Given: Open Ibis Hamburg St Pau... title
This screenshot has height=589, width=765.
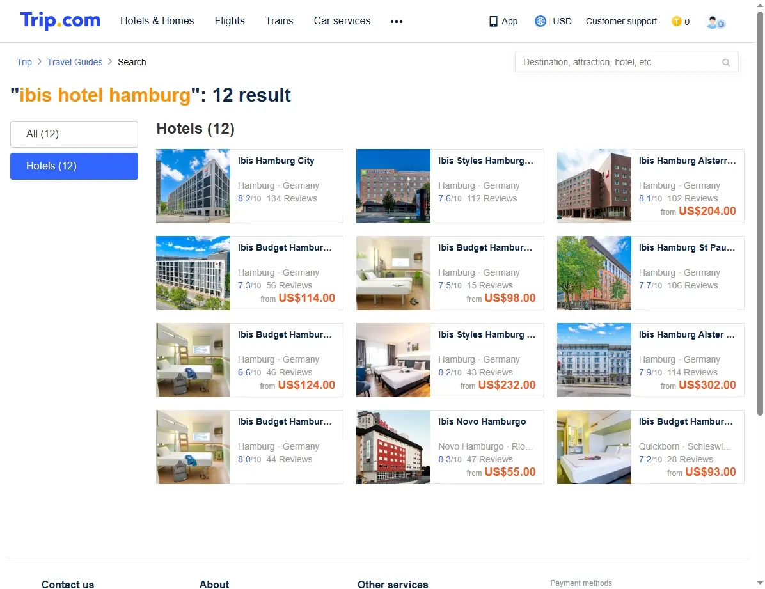Looking at the screenshot, I should (x=687, y=247).
